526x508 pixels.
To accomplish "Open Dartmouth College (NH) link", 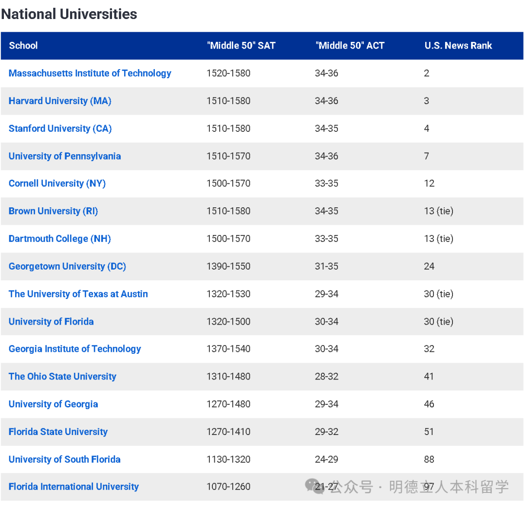I will click(x=60, y=238).
